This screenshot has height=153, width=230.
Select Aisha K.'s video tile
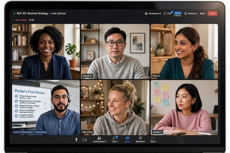46,52
